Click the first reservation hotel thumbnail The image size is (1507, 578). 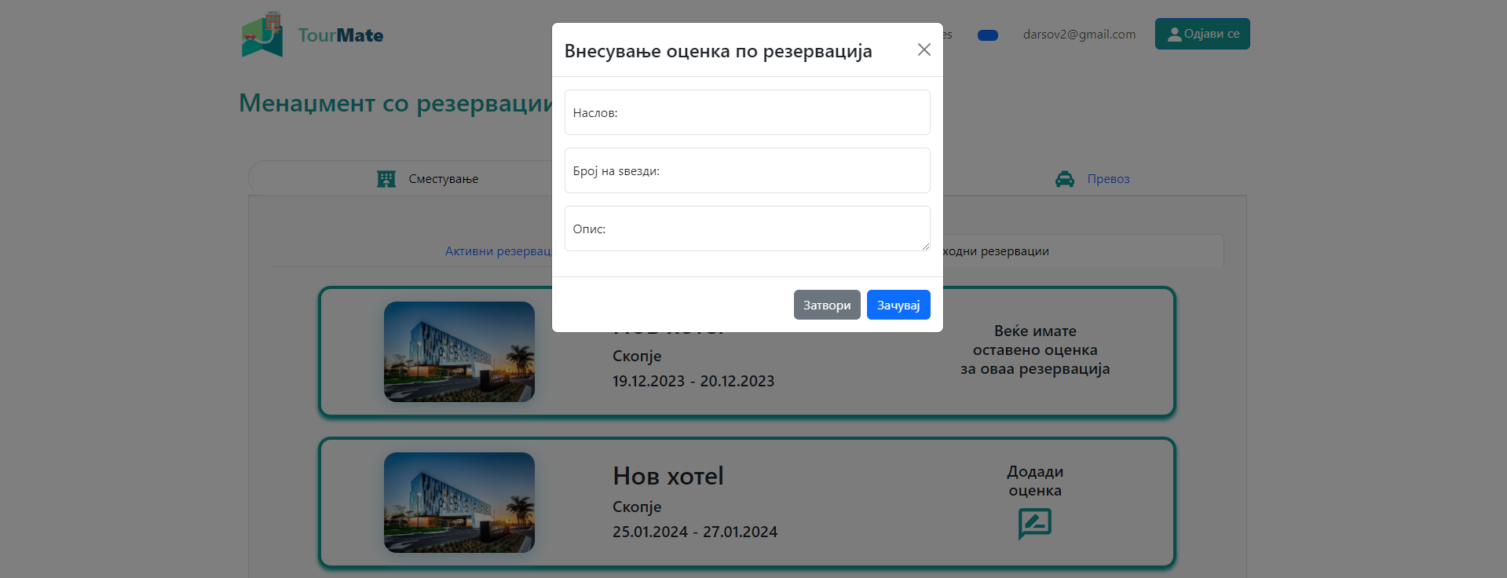coord(459,352)
